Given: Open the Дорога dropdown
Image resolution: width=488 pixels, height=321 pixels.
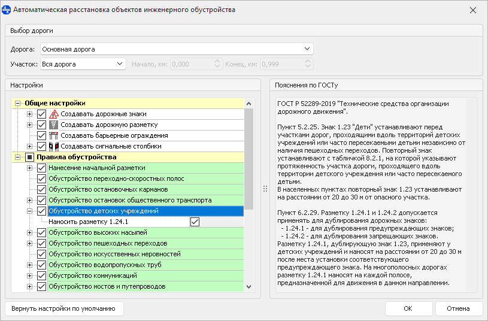Looking at the screenshot, I should (x=177, y=49).
